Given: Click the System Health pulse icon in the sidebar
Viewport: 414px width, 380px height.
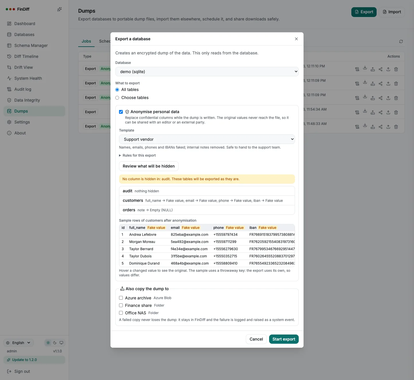Looking at the screenshot, I should (9, 78).
